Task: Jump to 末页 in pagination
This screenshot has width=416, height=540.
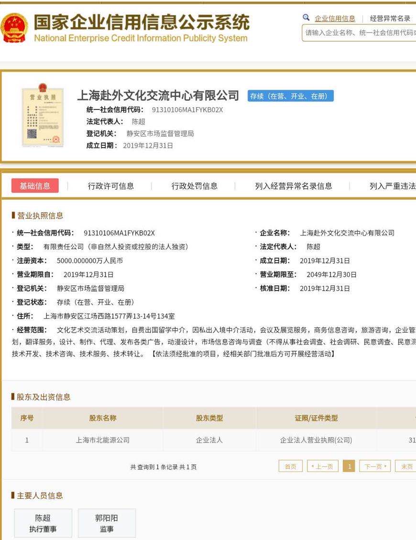Action: click(406, 466)
